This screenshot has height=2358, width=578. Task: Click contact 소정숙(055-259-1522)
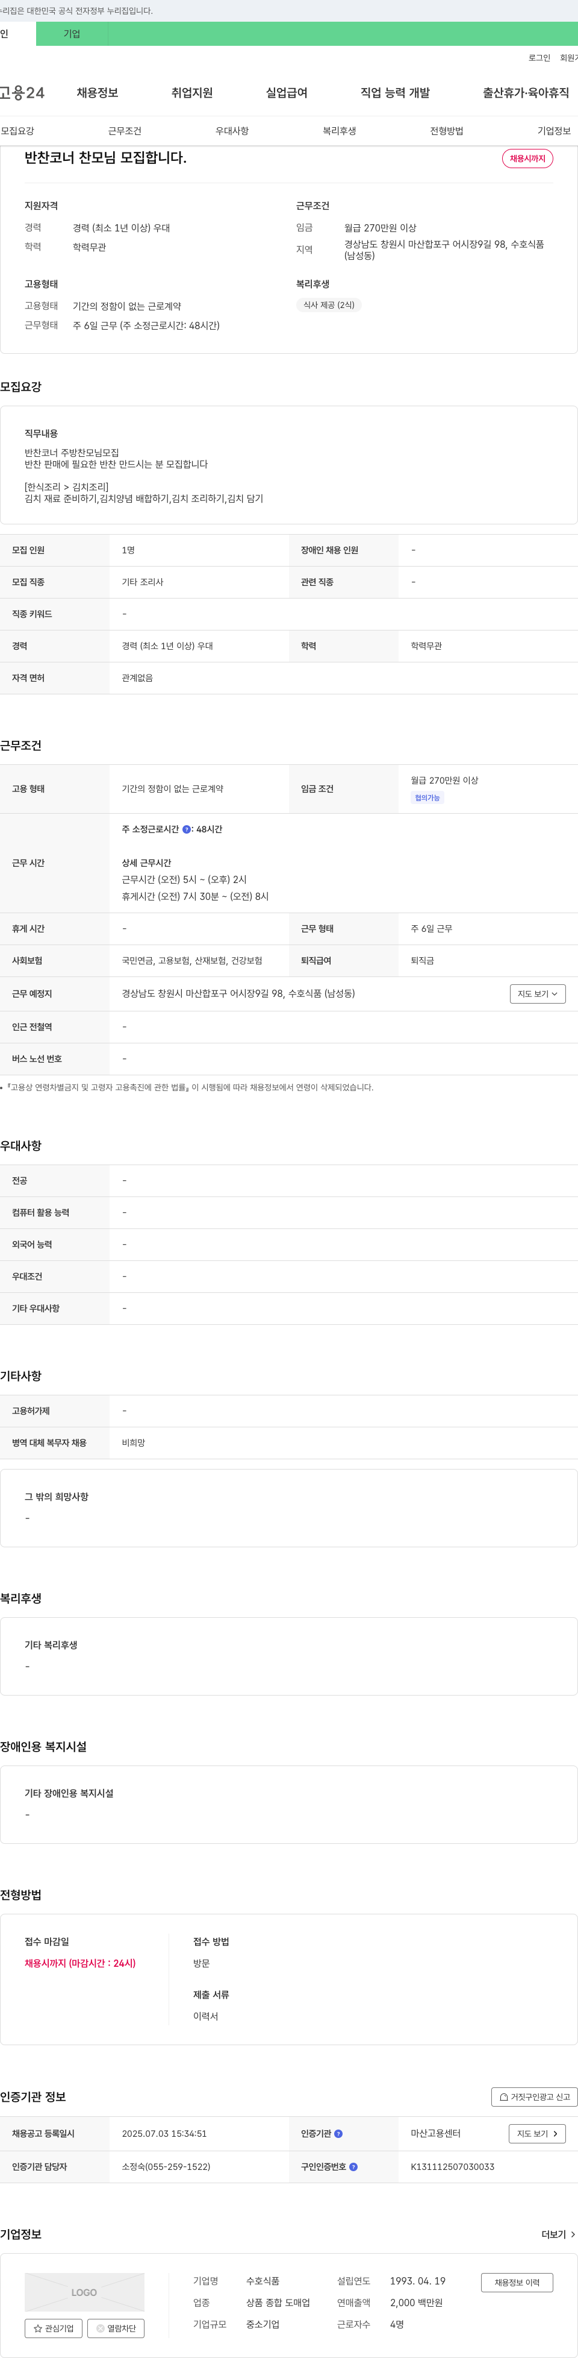(x=166, y=2167)
